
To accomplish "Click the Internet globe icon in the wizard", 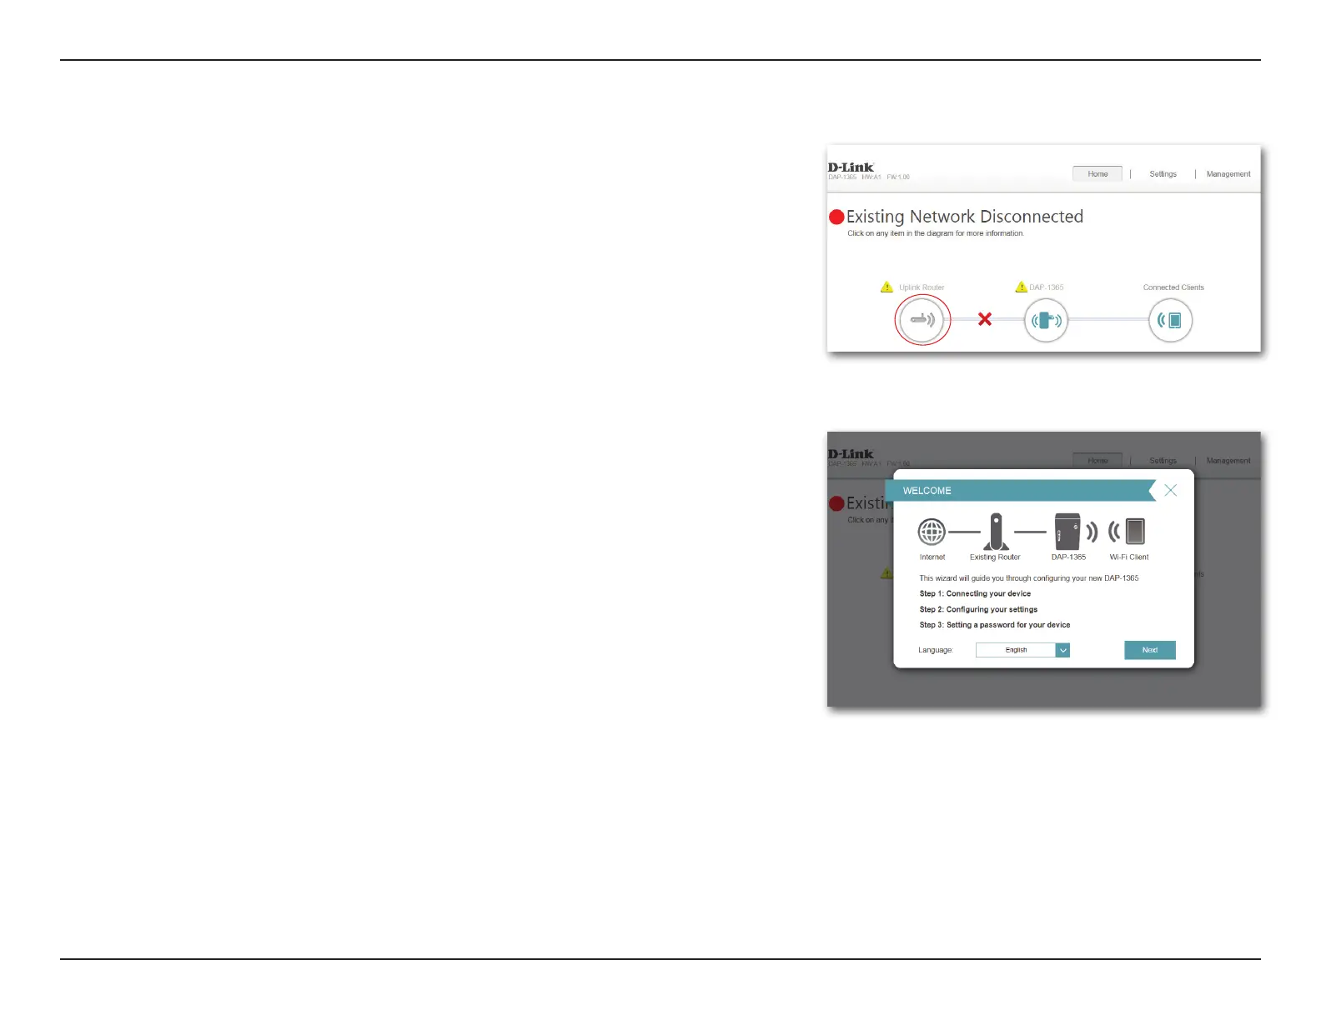I will point(932,531).
